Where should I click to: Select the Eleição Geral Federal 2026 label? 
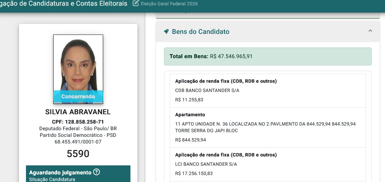169,4
